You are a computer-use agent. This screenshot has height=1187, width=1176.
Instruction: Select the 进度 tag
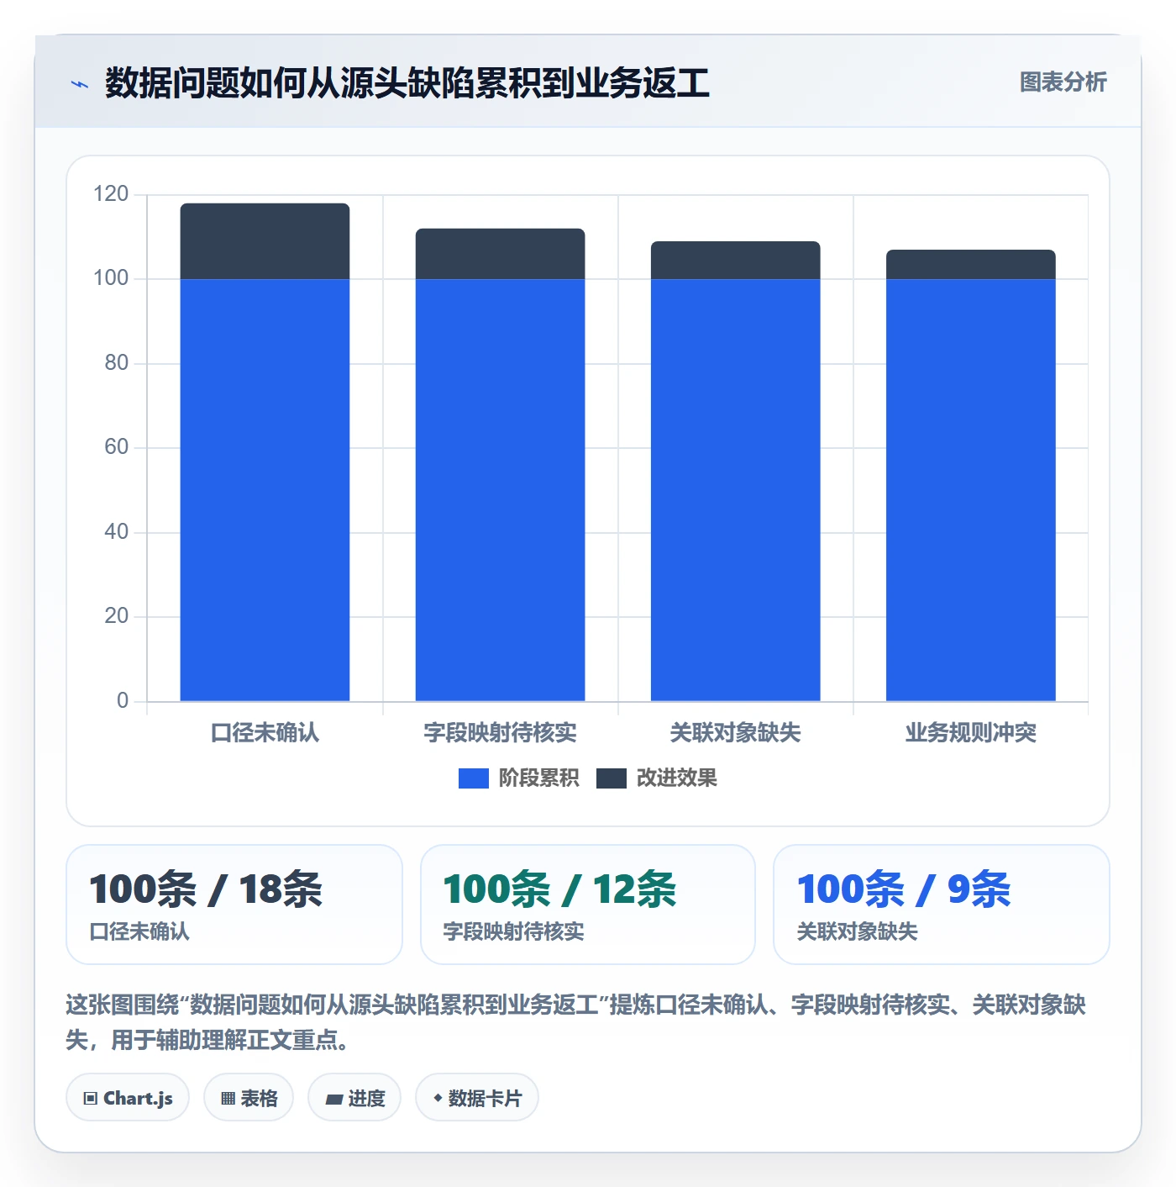pyautogui.click(x=354, y=1098)
